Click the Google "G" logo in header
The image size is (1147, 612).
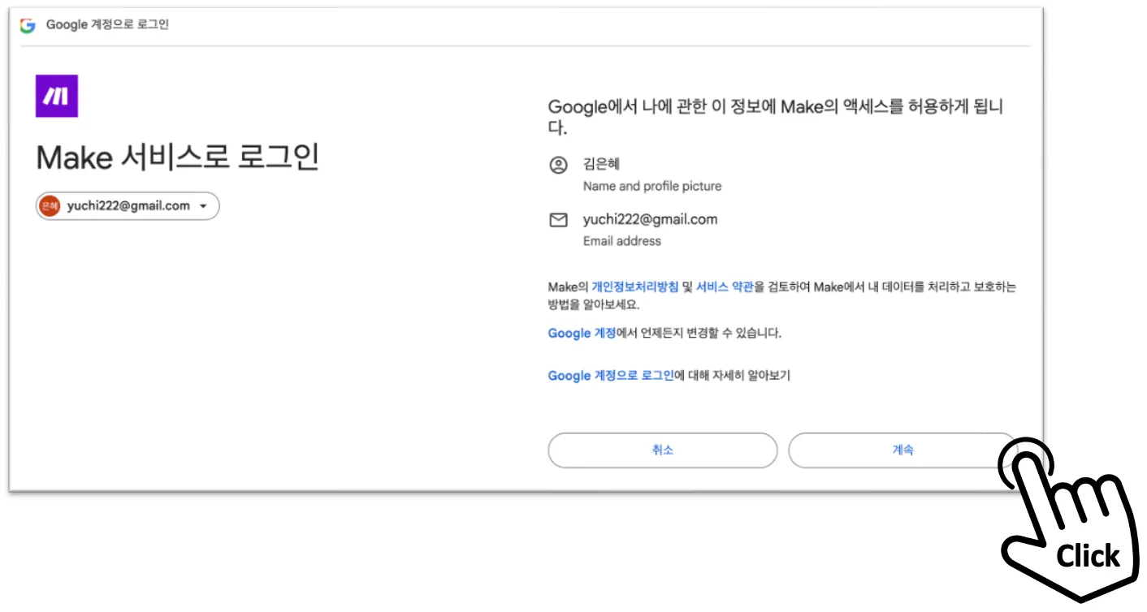click(x=28, y=25)
